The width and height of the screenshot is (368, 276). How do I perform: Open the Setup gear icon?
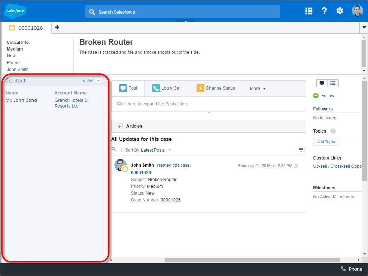click(340, 11)
